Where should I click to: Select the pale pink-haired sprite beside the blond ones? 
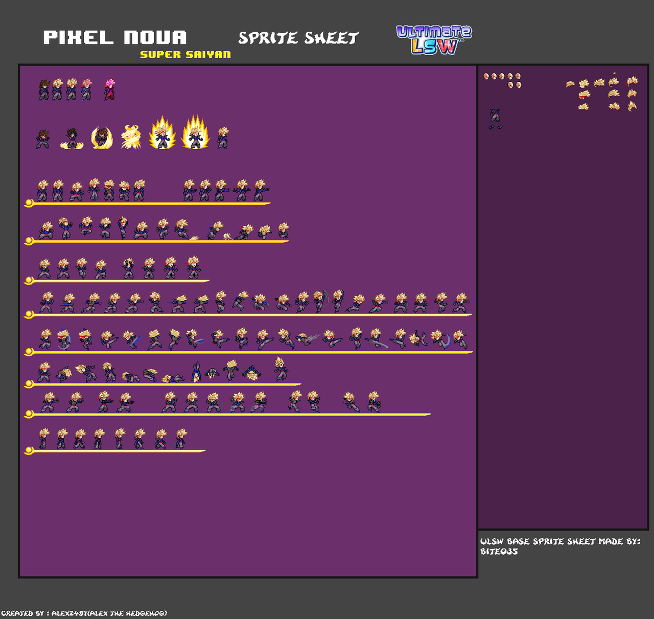point(86,89)
